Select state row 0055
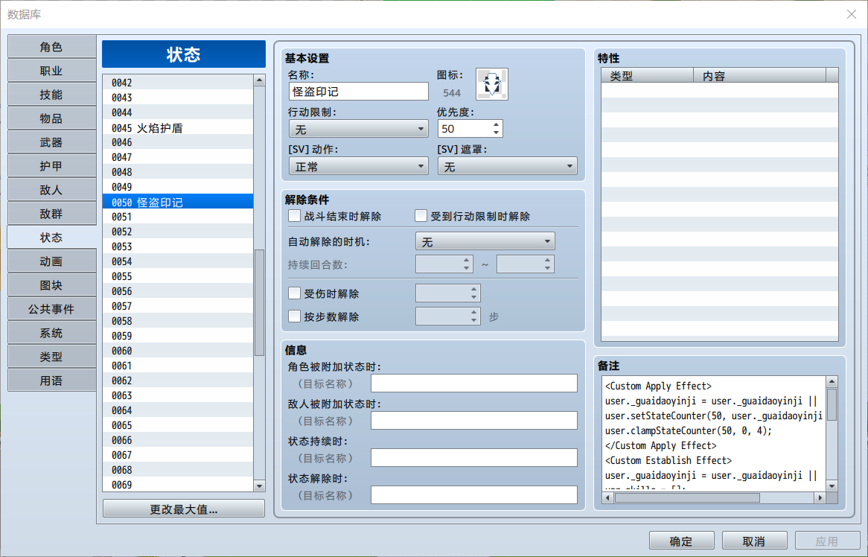The width and height of the screenshot is (868, 557). (178, 276)
